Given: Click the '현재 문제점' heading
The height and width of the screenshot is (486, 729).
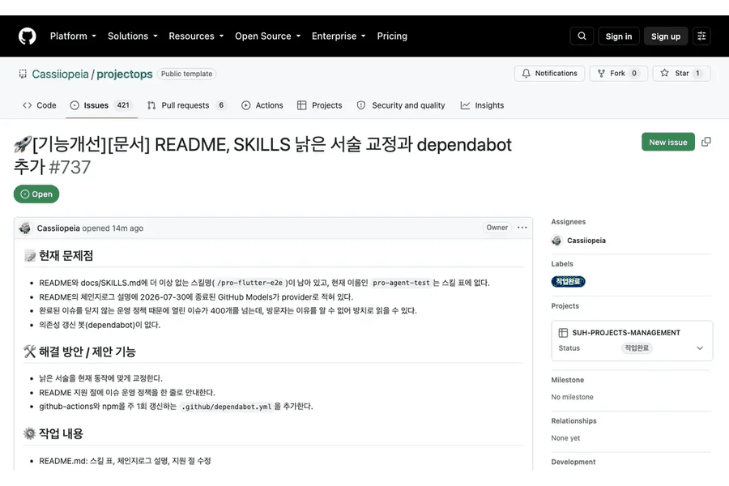Looking at the screenshot, I should tap(66, 256).
